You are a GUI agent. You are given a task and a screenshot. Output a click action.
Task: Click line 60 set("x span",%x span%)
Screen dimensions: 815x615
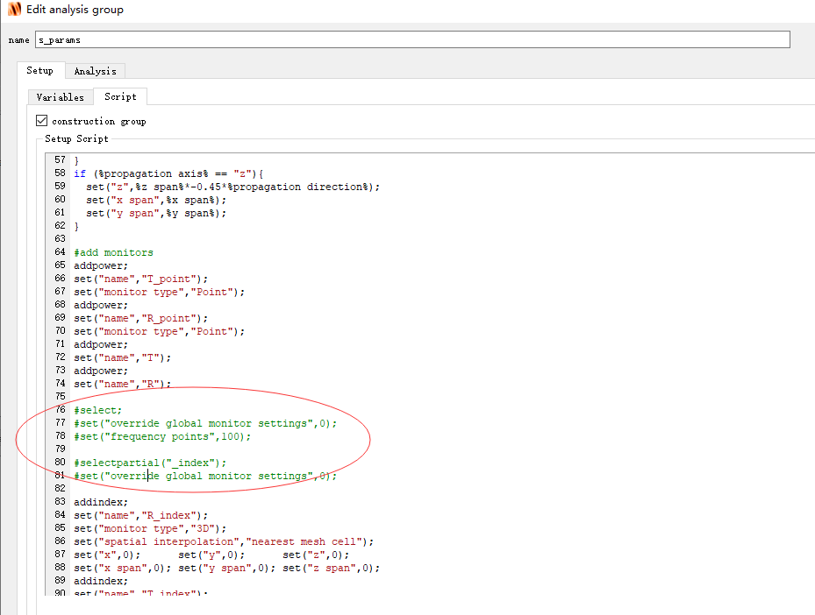156,200
